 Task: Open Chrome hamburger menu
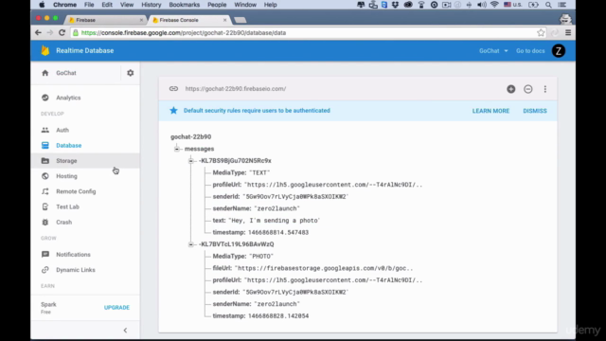click(568, 33)
